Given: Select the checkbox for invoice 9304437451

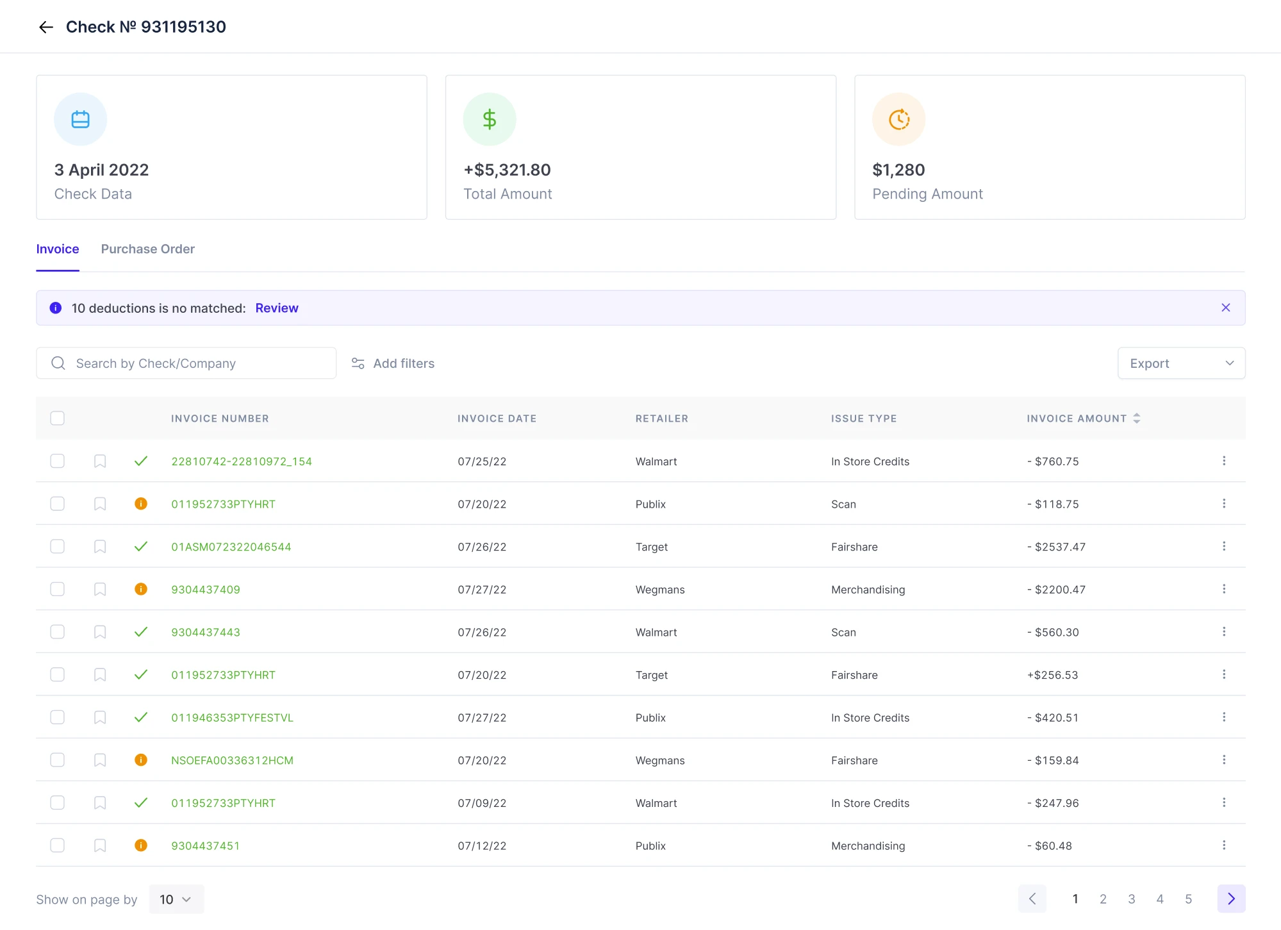Looking at the screenshot, I should [58, 845].
